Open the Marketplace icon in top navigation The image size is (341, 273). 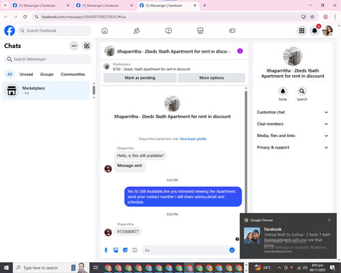click(201, 31)
